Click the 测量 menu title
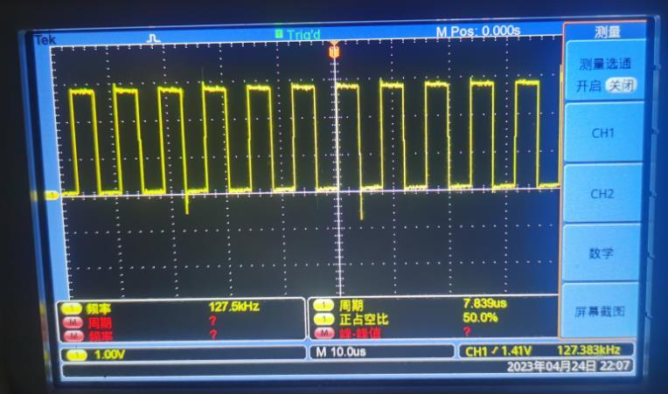This screenshot has width=668, height=394. pyautogui.click(x=607, y=31)
